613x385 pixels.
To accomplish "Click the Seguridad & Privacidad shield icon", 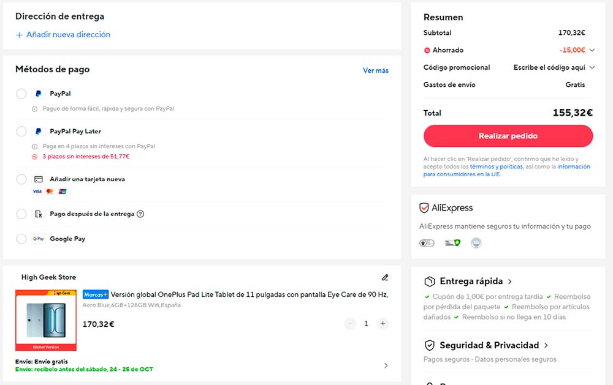I will (x=430, y=345).
